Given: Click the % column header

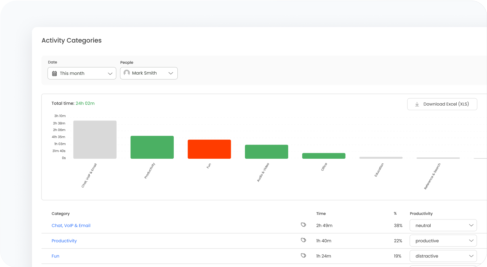Looking at the screenshot, I should click(x=395, y=214).
